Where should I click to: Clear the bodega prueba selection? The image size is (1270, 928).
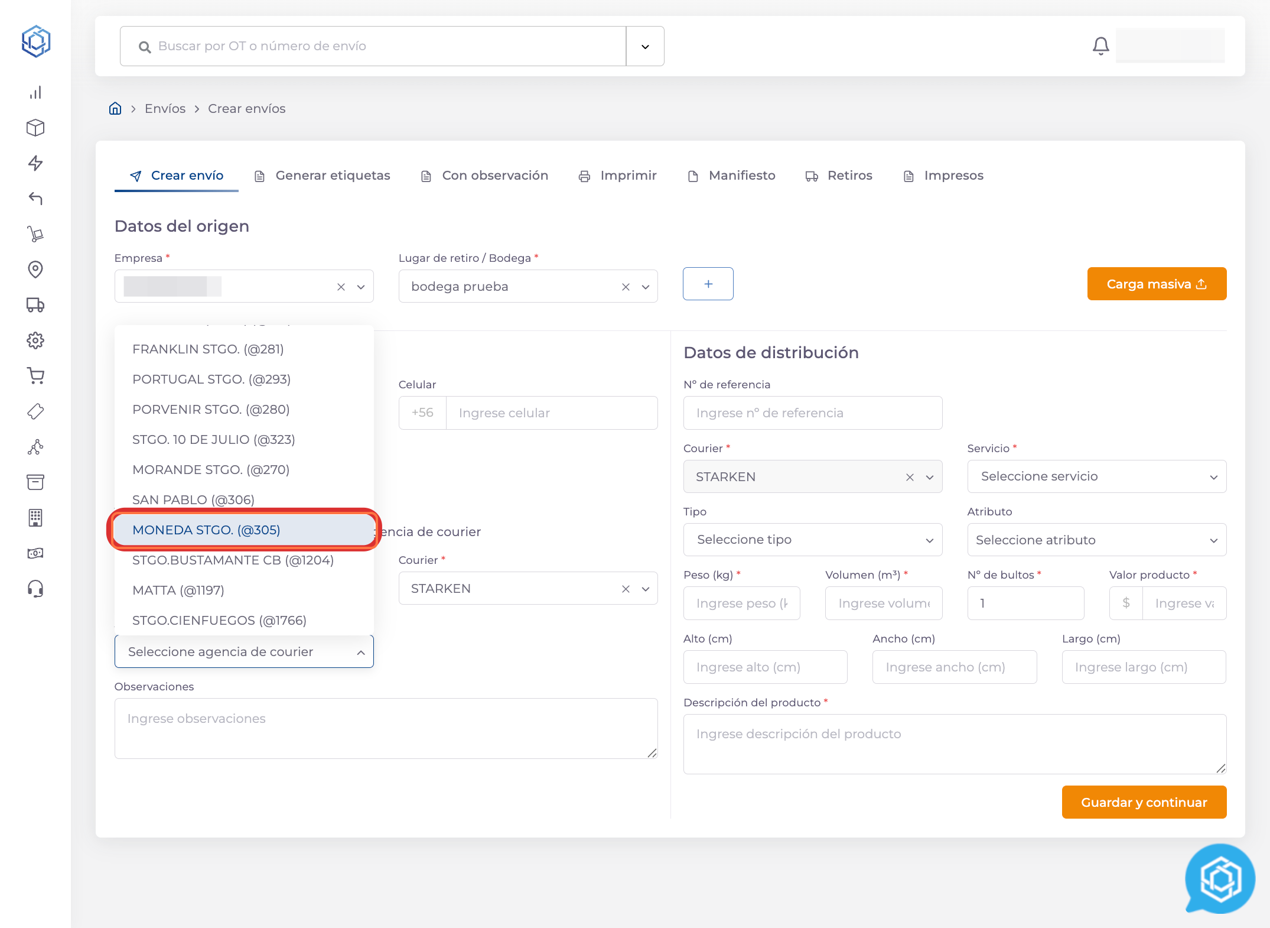(x=626, y=287)
